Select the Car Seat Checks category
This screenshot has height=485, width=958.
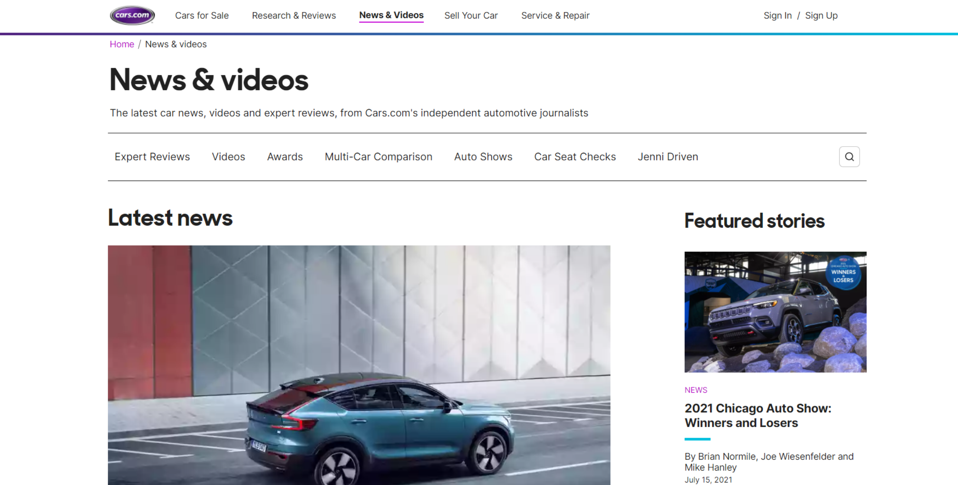click(575, 157)
